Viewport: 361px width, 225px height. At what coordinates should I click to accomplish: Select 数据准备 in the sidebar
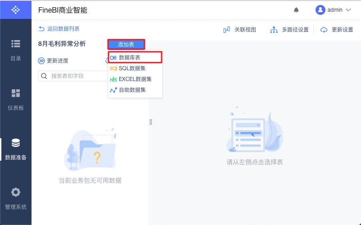[16, 149]
